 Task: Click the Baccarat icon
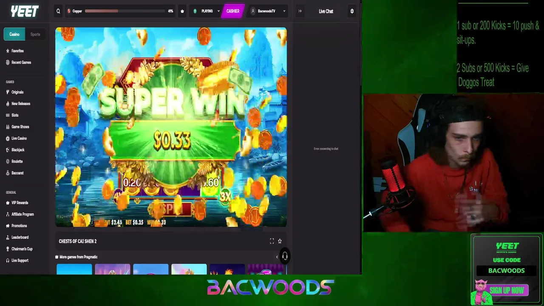coord(8,173)
